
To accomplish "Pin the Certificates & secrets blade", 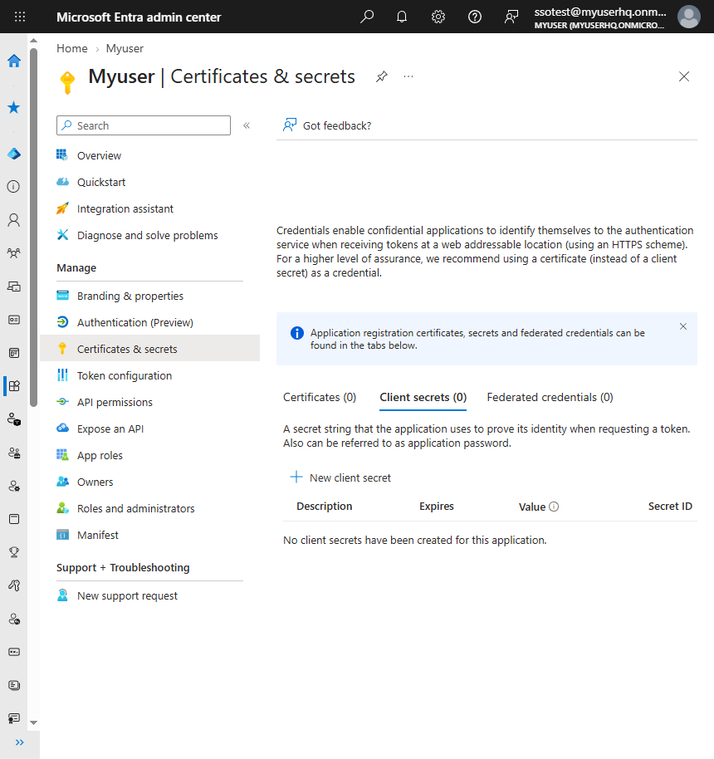I will point(382,76).
